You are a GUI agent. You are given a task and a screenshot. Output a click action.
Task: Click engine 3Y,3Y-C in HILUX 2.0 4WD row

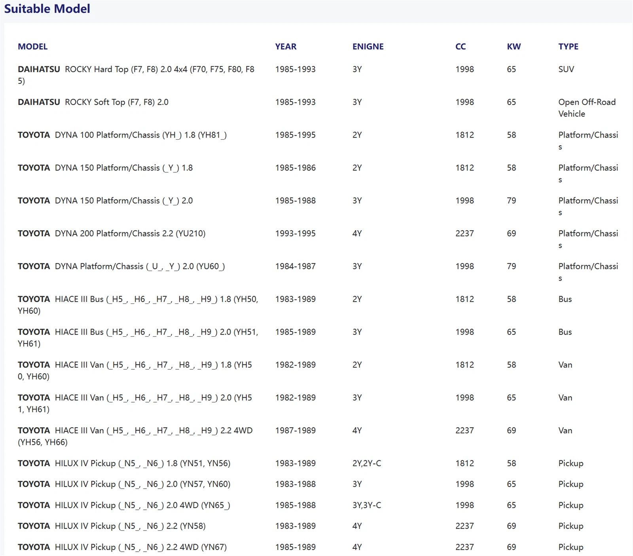[x=367, y=505]
